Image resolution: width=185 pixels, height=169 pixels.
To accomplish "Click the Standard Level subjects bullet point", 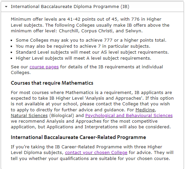I will click(92, 52).
